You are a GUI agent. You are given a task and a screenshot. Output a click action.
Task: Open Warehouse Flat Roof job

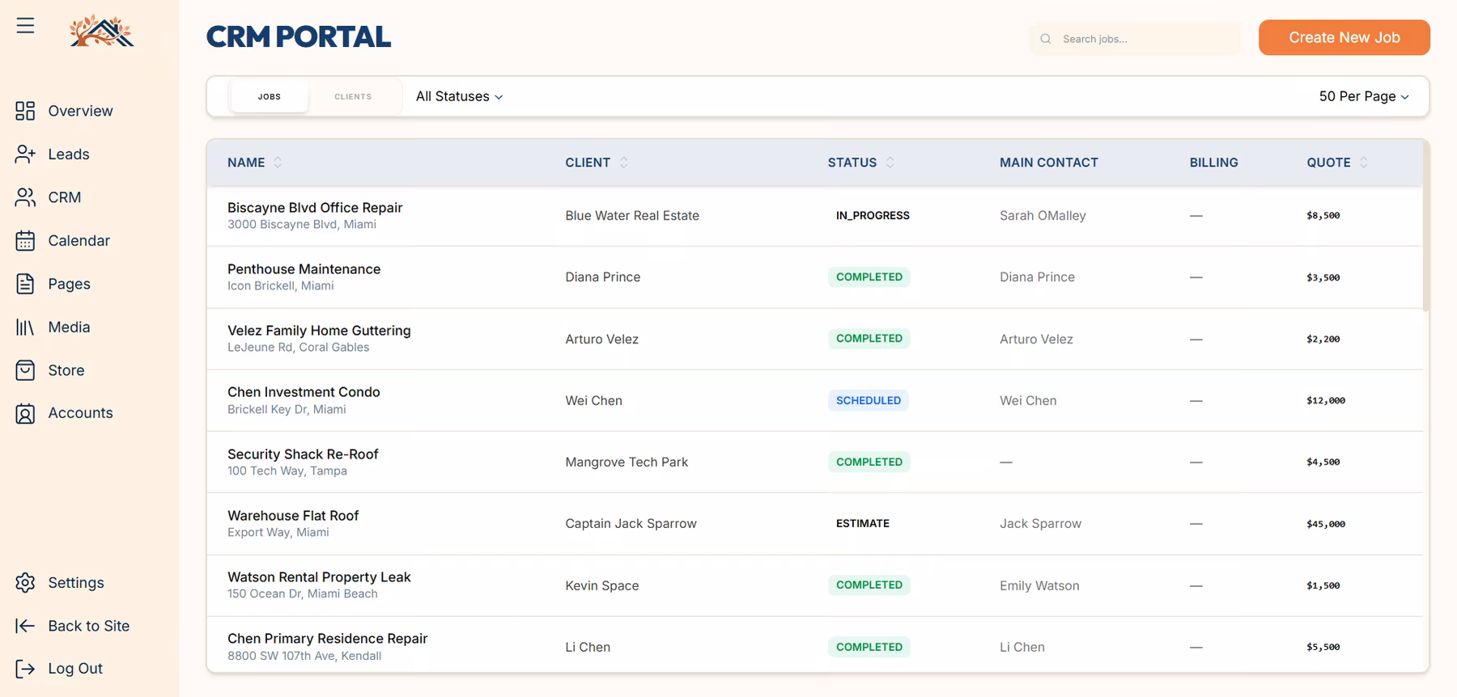(x=293, y=516)
